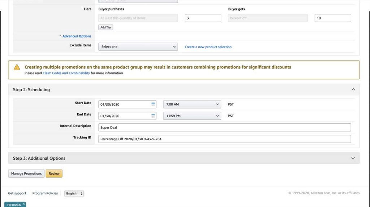
Task: Open the Program Policies footer link
Action: [45, 193]
